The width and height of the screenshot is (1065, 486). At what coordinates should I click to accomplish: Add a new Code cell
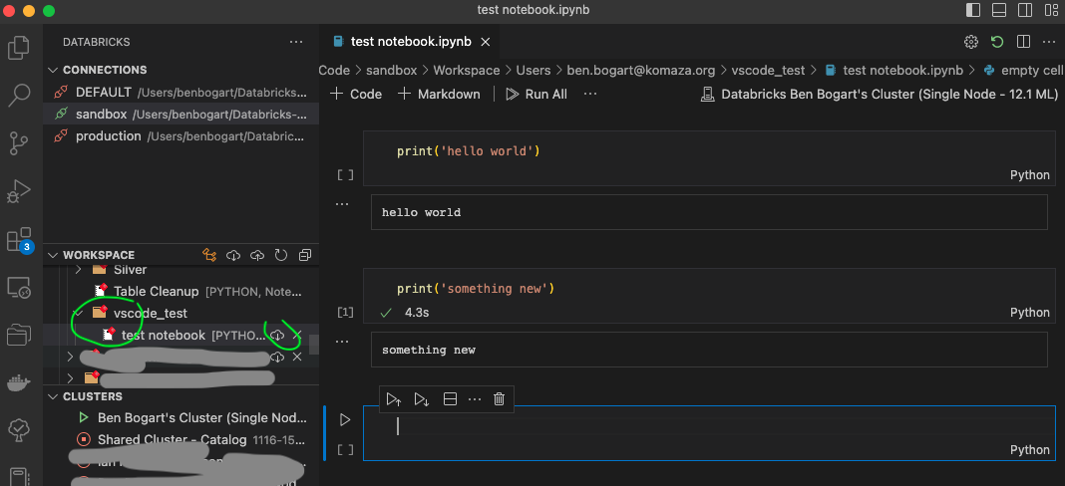[356, 95]
